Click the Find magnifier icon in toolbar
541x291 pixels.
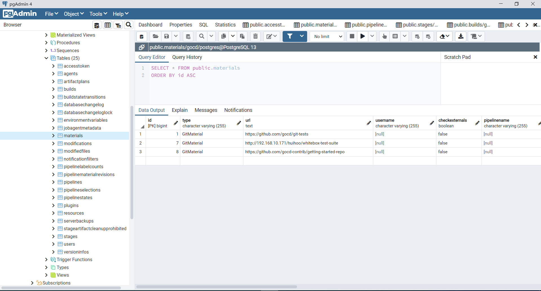pyautogui.click(x=202, y=36)
